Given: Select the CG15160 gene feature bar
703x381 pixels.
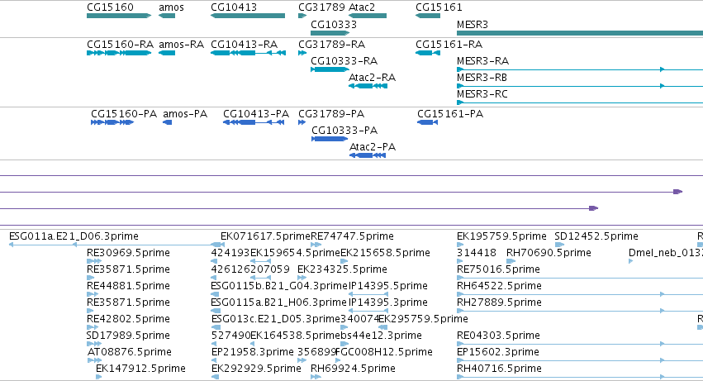Looking at the screenshot, I should point(119,16).
